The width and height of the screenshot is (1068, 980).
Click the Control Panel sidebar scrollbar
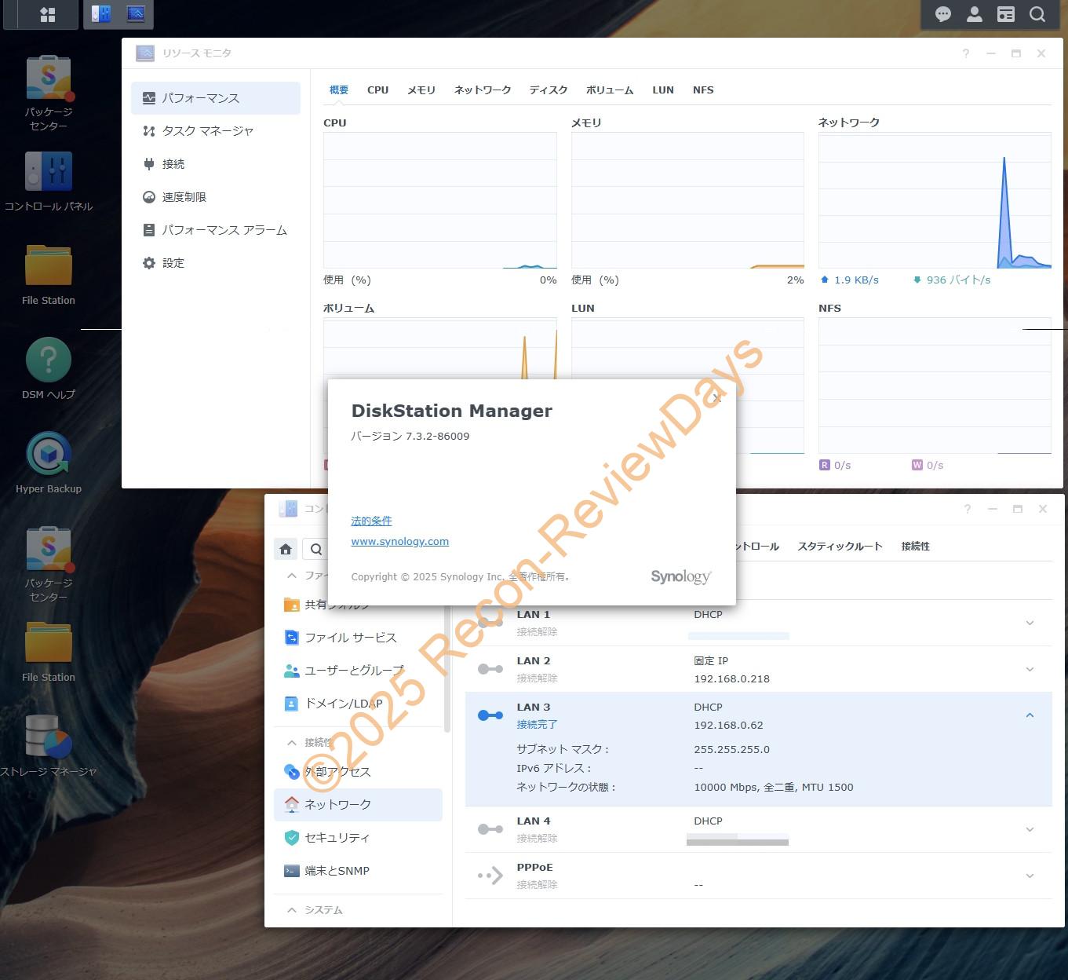(447, 667)
